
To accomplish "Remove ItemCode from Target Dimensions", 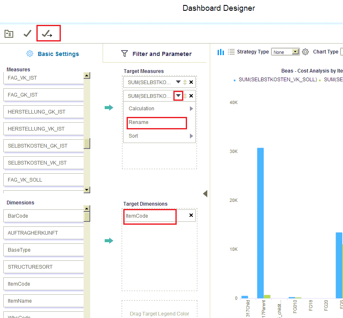I will point(191,216).
